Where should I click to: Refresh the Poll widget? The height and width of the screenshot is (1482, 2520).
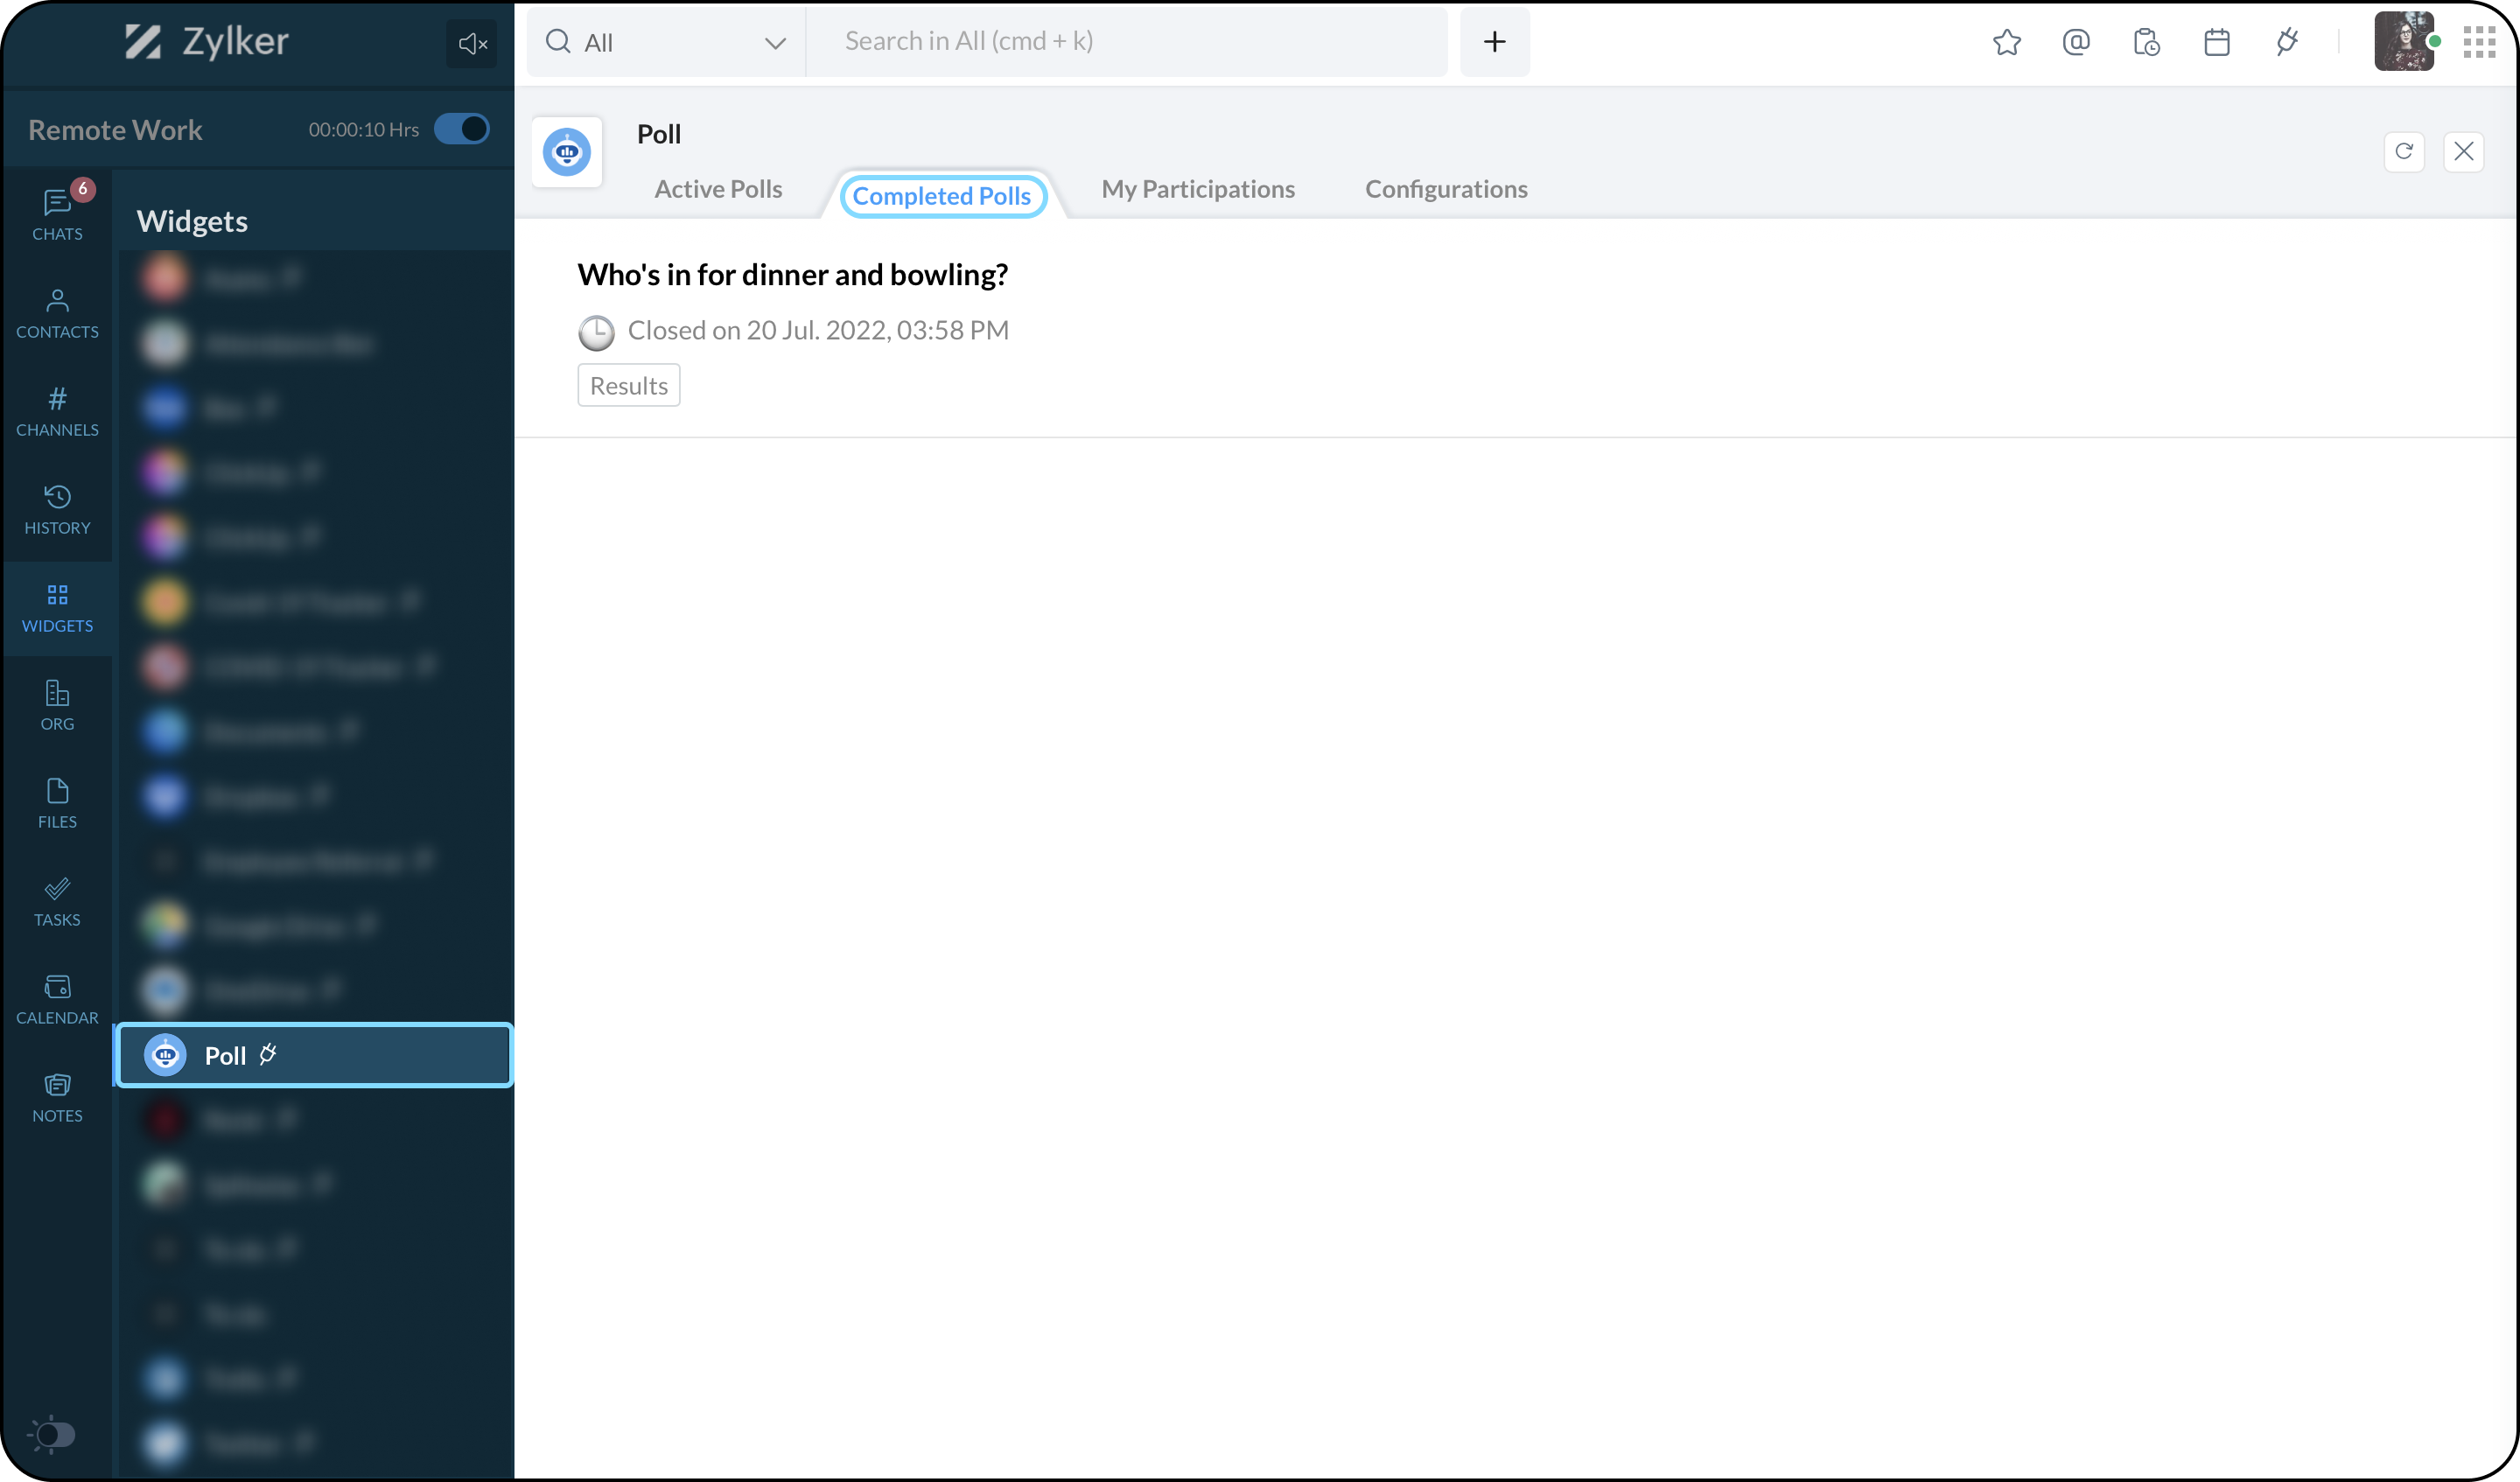point(2404,151)
